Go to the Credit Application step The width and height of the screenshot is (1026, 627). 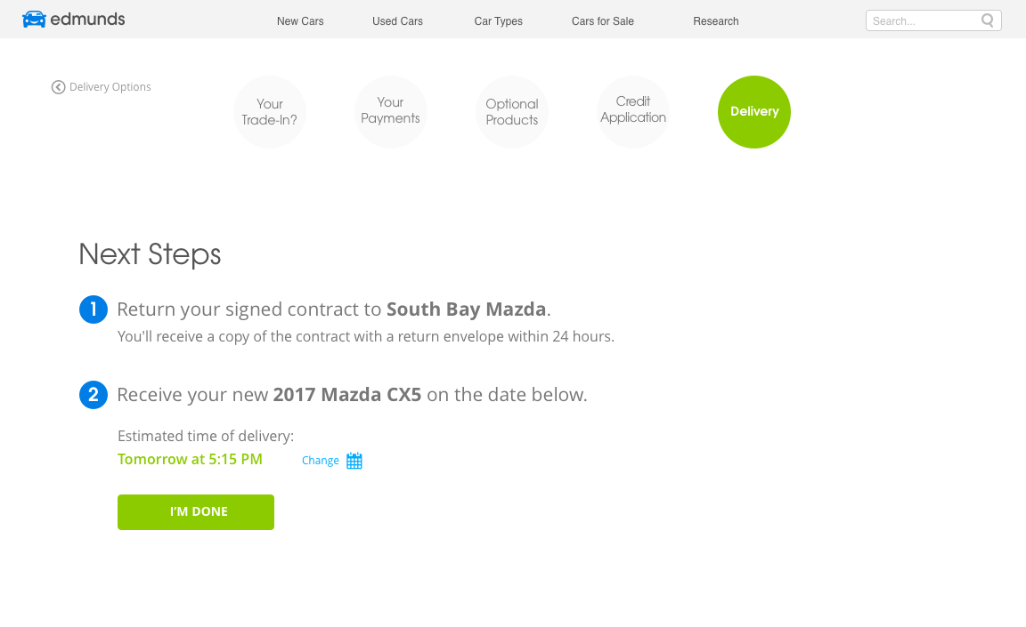633,112
